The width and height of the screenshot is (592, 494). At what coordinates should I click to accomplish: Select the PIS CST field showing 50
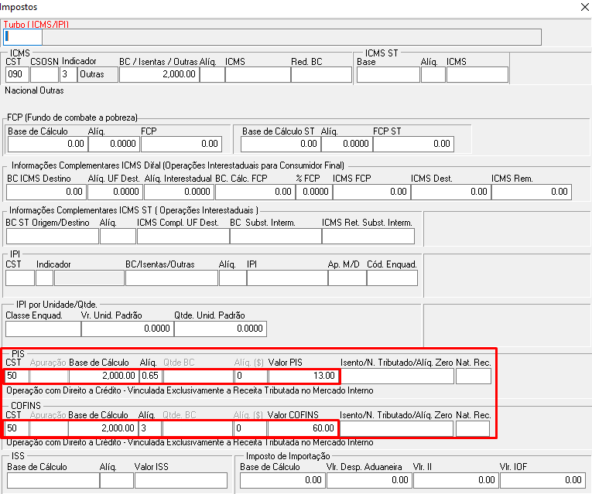click(17, 376)
